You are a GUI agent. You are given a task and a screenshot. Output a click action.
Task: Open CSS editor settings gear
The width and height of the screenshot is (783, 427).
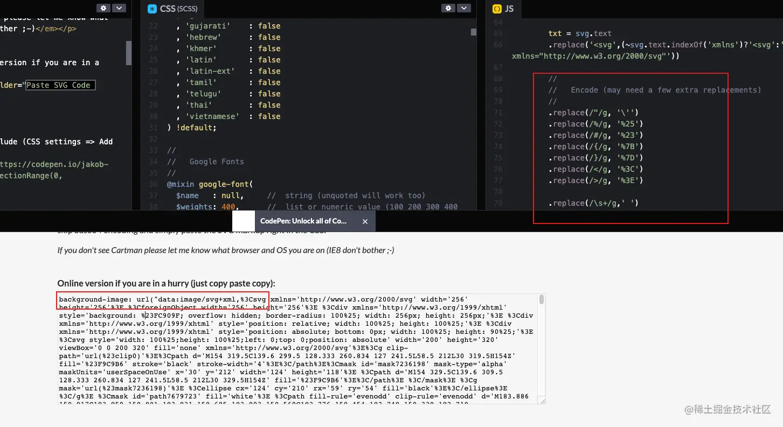point(448,8)
